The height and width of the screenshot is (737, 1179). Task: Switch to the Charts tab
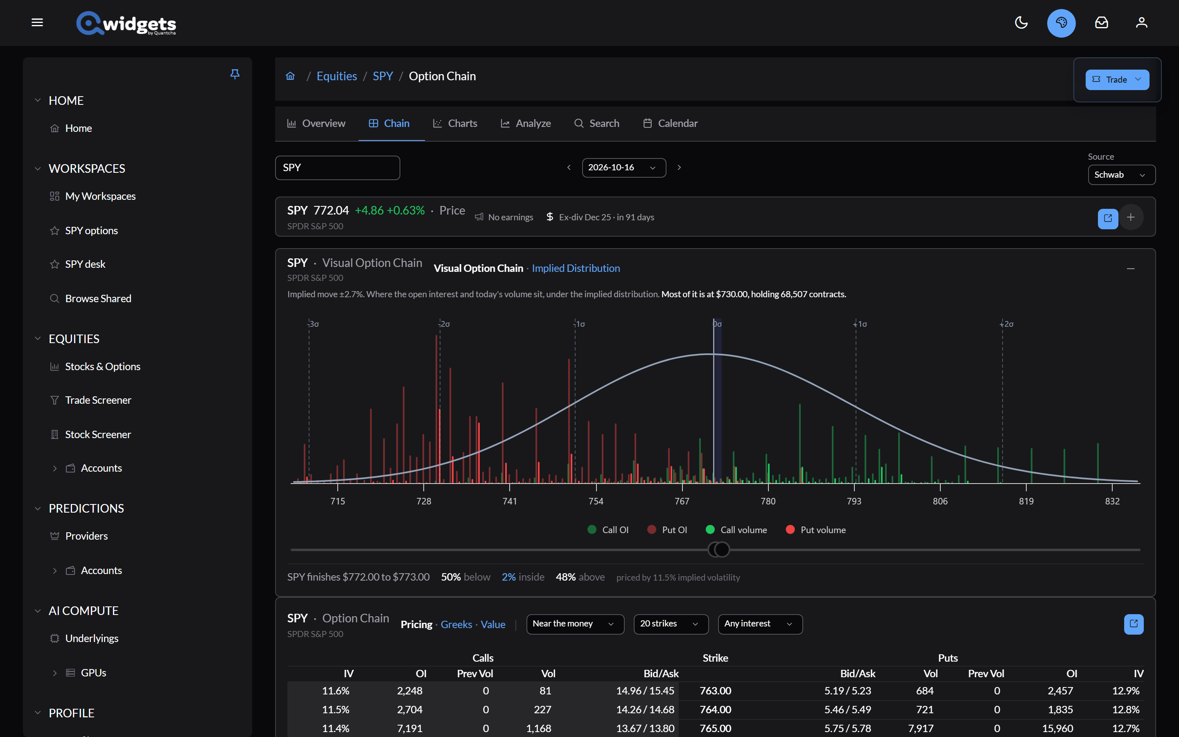click(455, 123)
